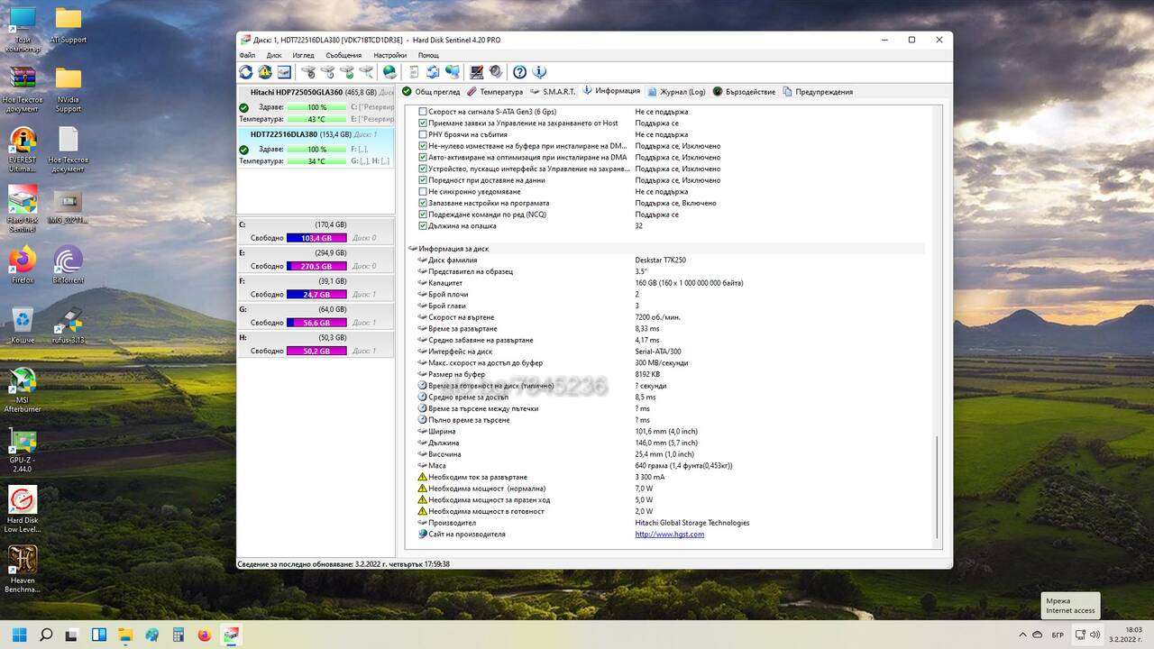Open Heaven Benchmark desktop shortcut
The image size is (1154, 649).
point(23,570)
